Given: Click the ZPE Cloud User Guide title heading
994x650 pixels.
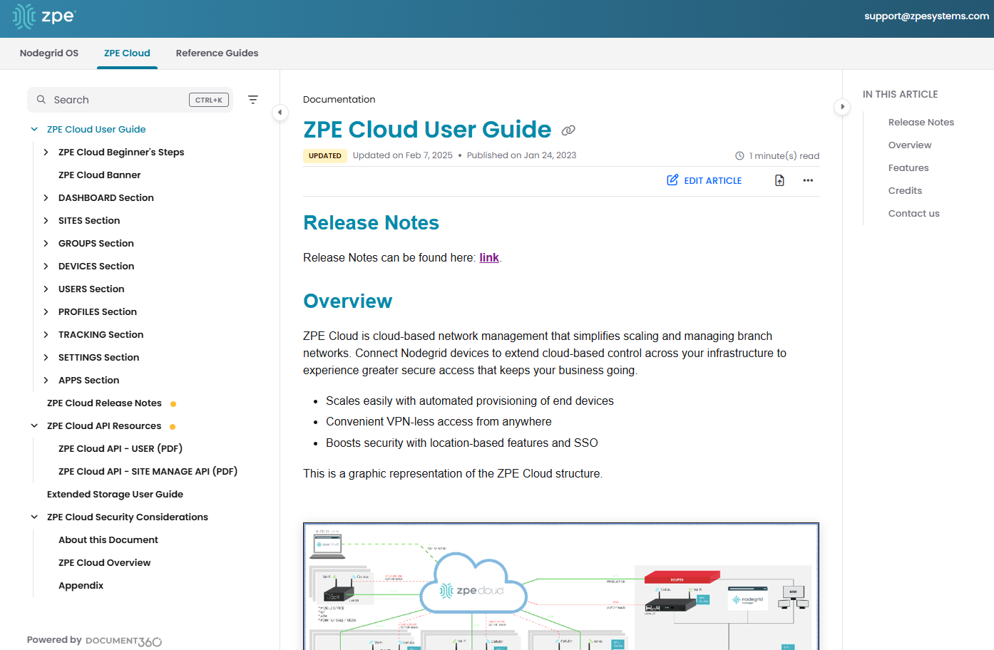Looking at the screenshot, I should 427,129.
